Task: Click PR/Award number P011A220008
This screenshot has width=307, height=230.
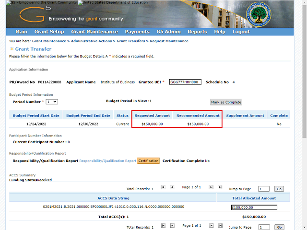Action: pos(49,82)
